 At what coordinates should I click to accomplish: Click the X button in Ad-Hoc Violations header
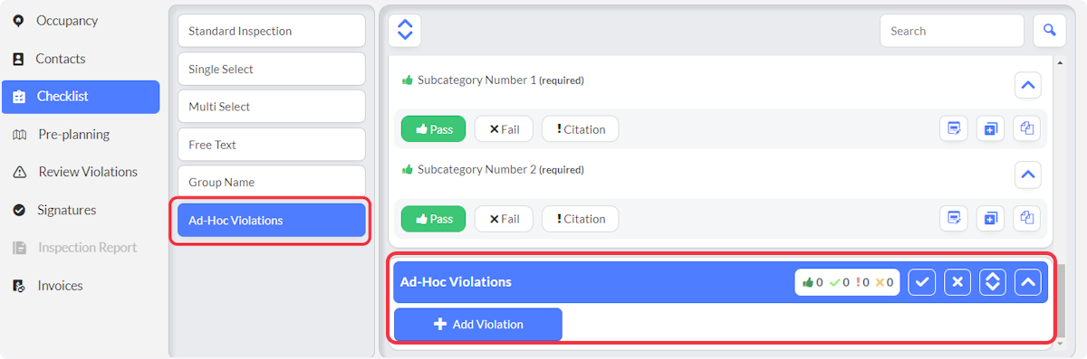(x=957, y=282)
